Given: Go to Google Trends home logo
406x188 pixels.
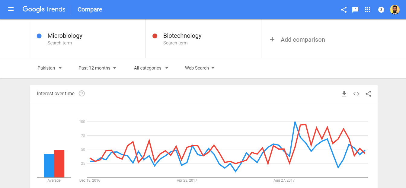Looking at the screenshot, I should (44, 9).
